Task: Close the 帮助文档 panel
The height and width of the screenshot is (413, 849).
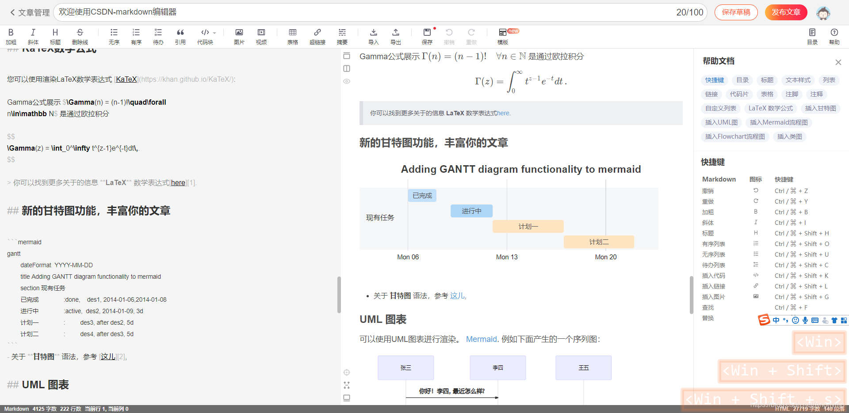Action: point(838,62)
